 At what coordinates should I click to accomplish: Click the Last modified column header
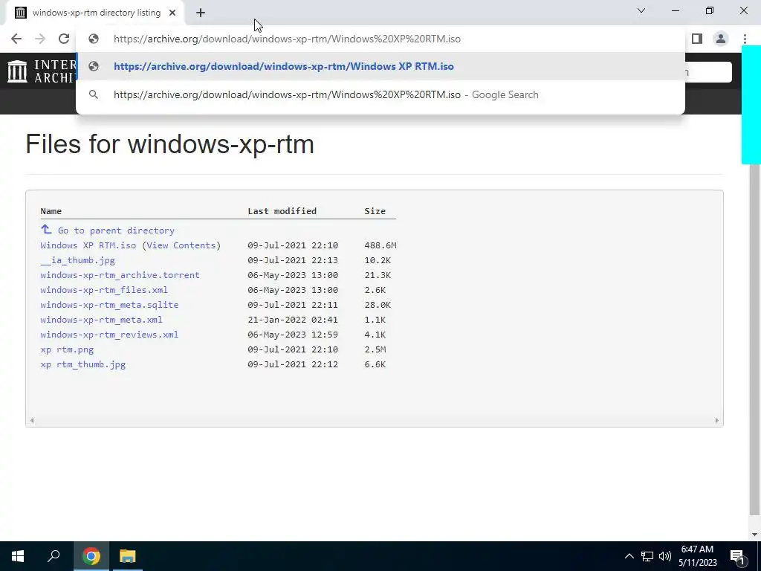coord(282,211)
